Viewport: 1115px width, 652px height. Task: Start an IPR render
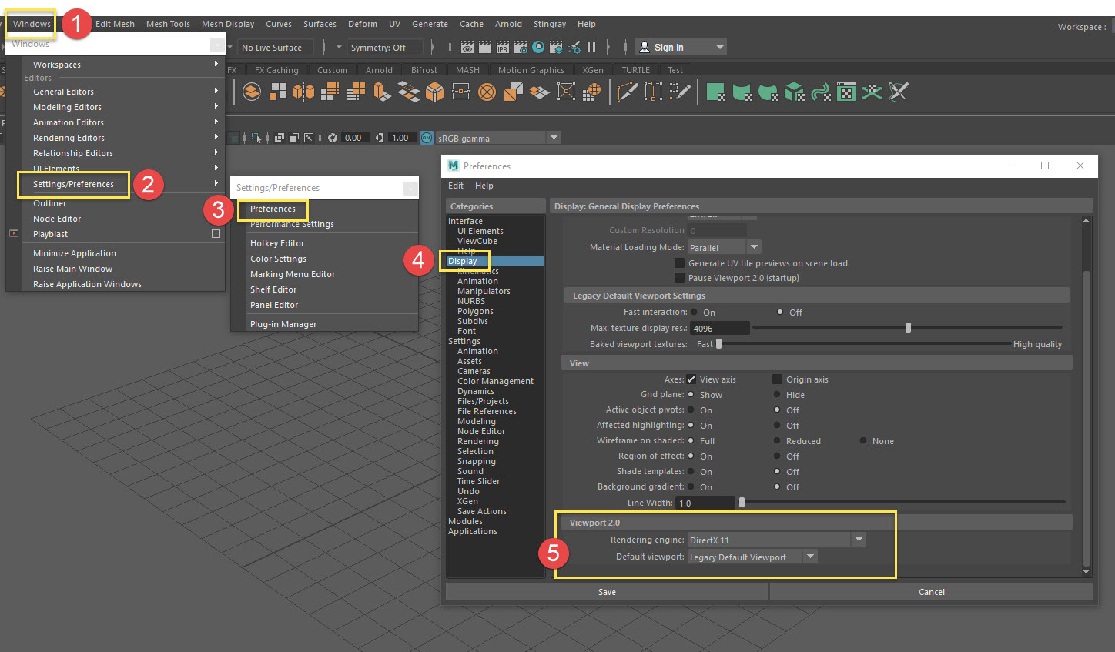coord(502,46)
